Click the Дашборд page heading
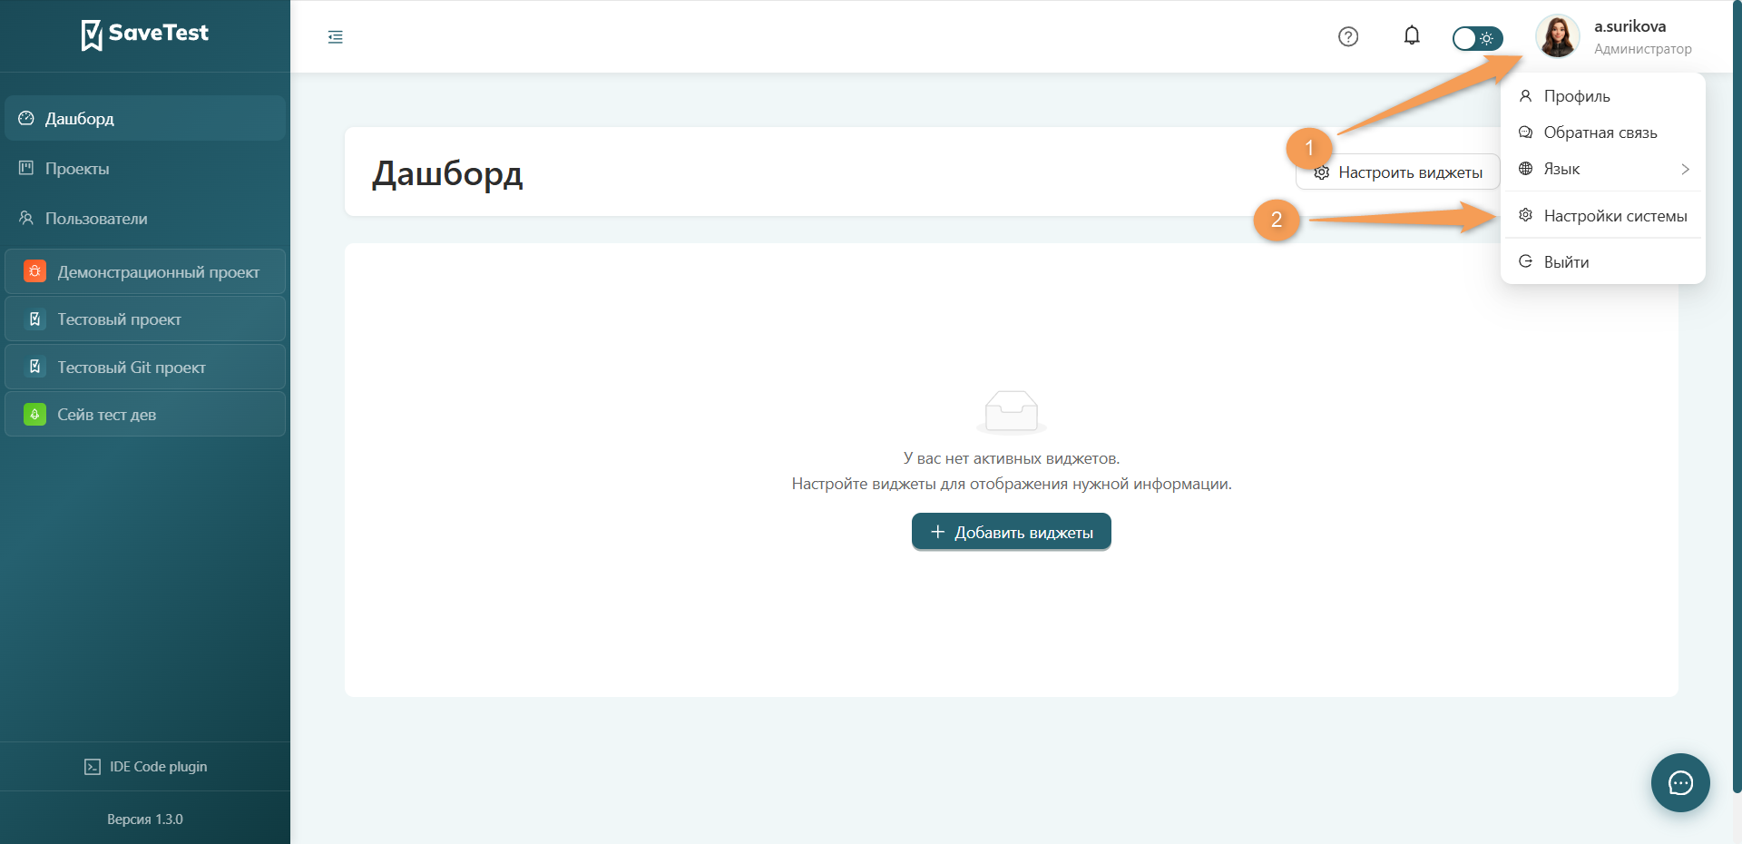The image size is (1742, 844). [447, 173]
